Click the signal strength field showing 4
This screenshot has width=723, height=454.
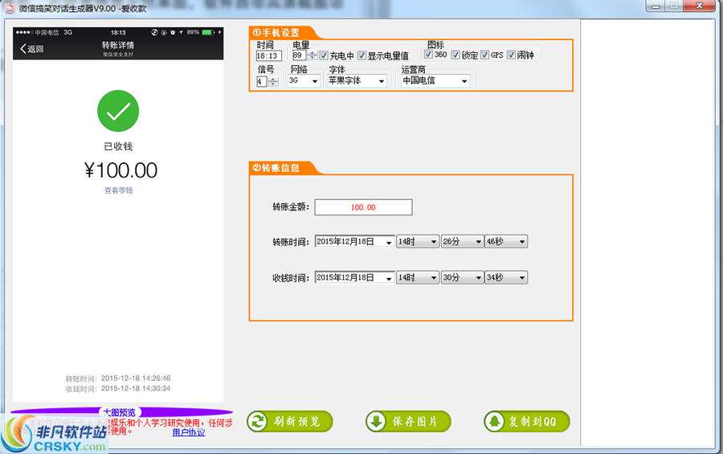(x=261, y=82)
